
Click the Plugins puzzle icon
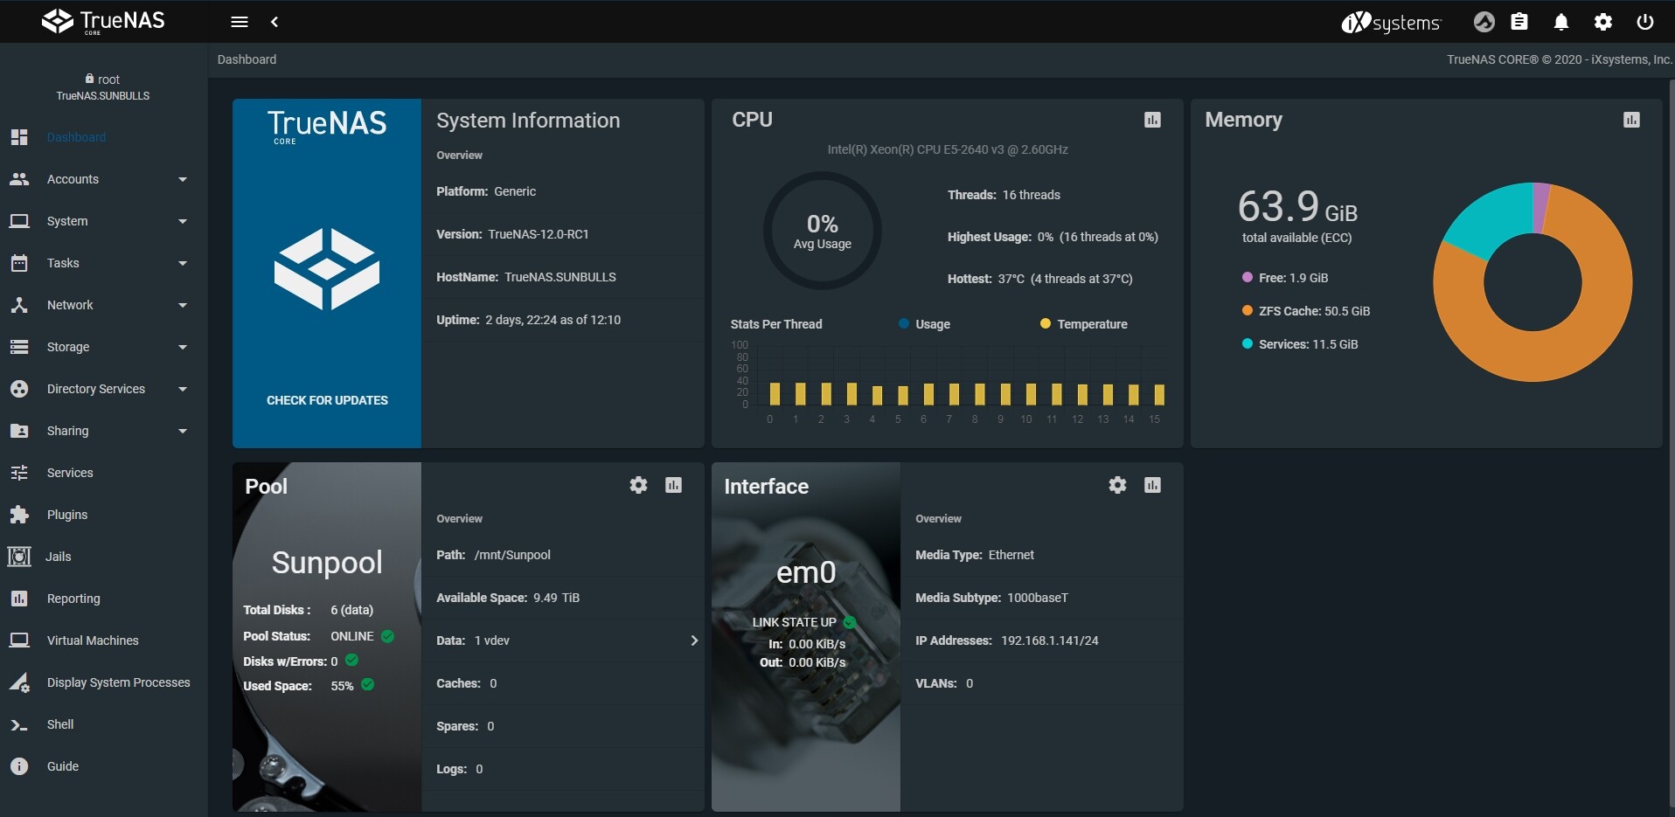point(19,515)
